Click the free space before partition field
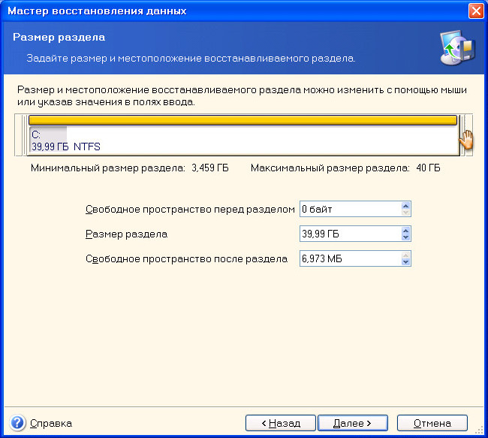 pyautogui.click(x=349, y=209)
